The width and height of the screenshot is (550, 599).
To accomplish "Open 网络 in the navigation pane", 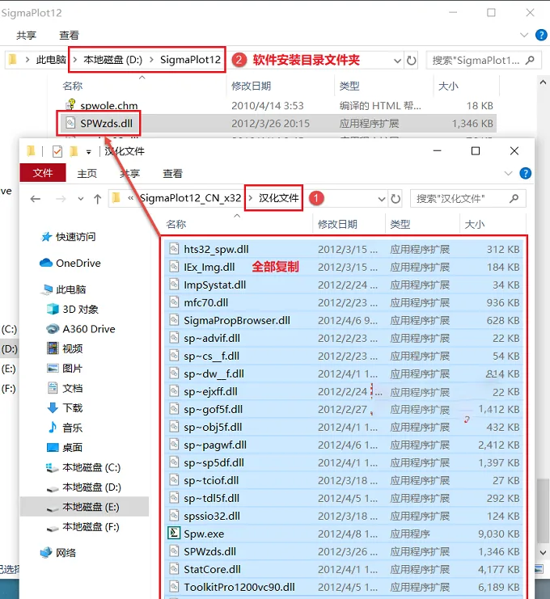I will [x=58, y=552].
